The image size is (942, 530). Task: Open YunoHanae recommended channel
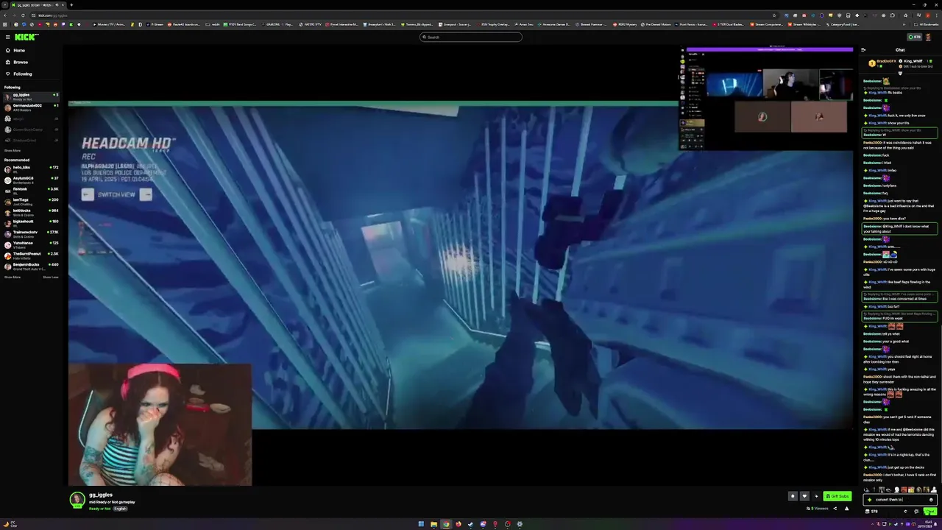31,244
